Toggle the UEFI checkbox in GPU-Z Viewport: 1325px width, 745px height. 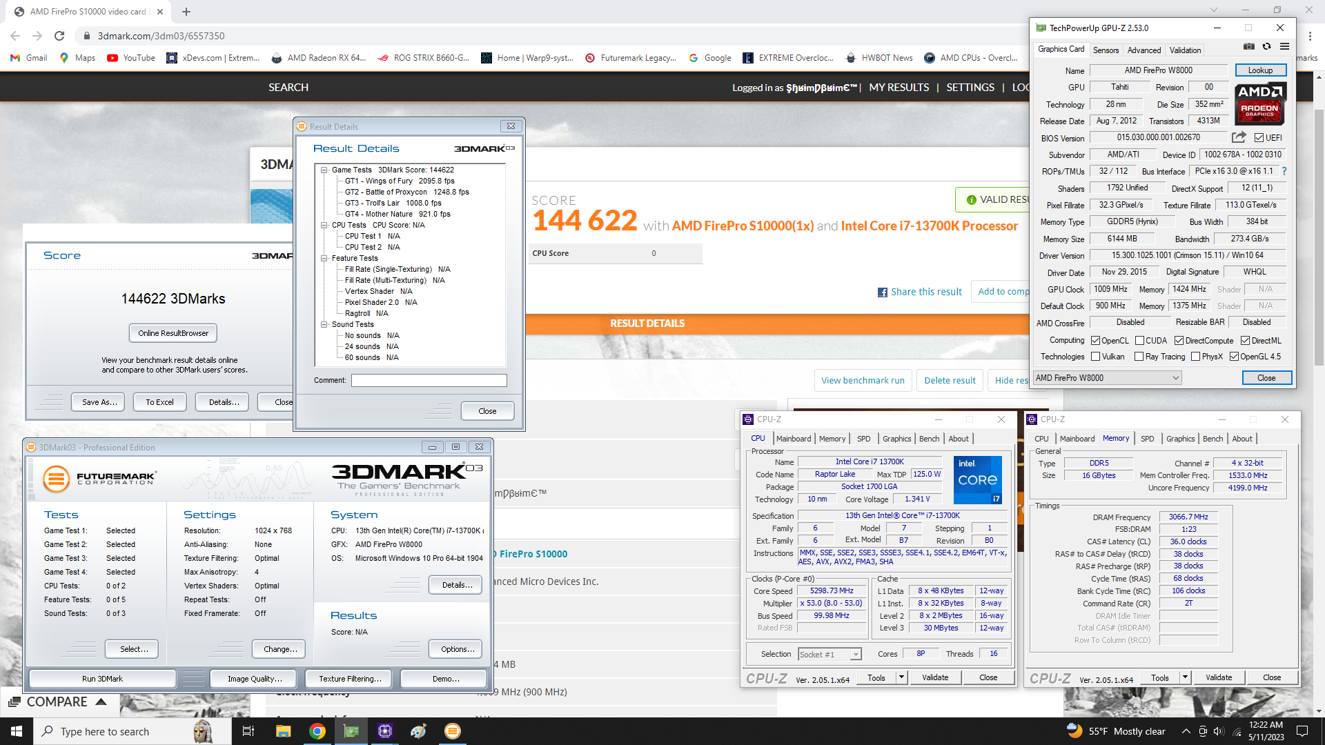(x=1259, y=137)
